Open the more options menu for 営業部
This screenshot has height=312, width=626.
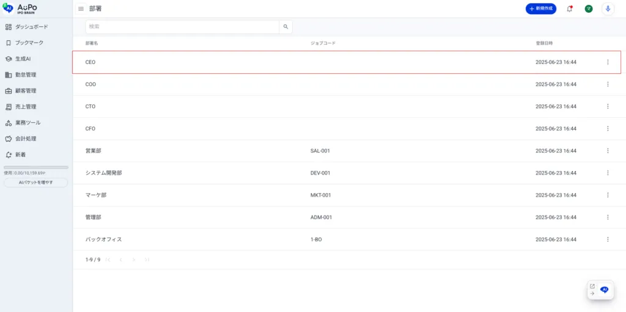tap(608, 151)
